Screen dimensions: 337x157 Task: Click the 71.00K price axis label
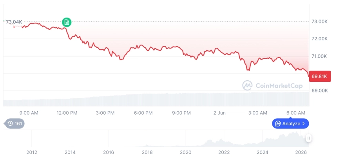(x=320, y=56)
